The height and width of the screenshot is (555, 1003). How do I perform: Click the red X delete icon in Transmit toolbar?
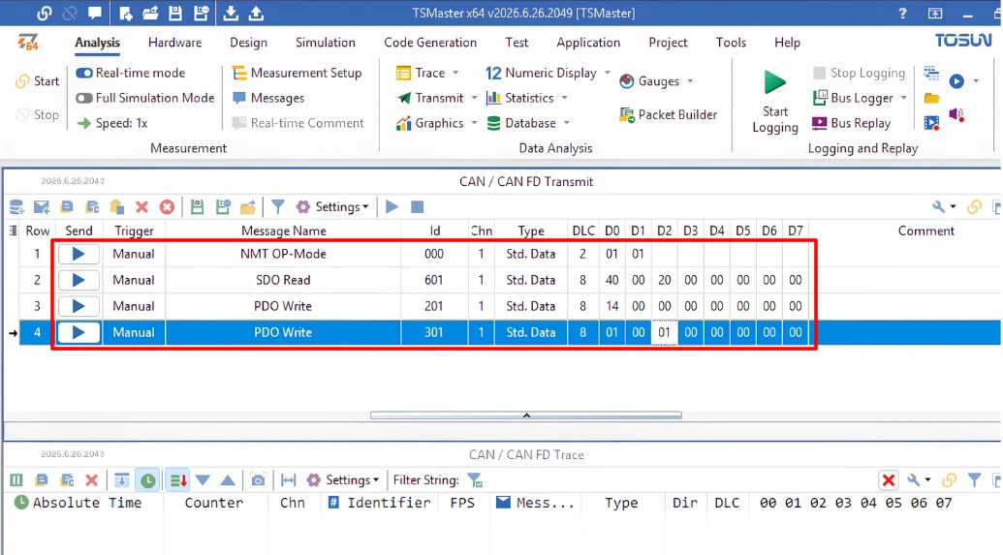tap(142, 207)
